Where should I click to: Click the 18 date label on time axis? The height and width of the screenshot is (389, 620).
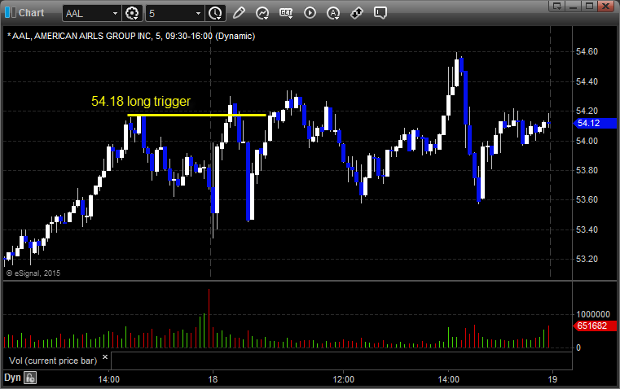tap(213, 379)
